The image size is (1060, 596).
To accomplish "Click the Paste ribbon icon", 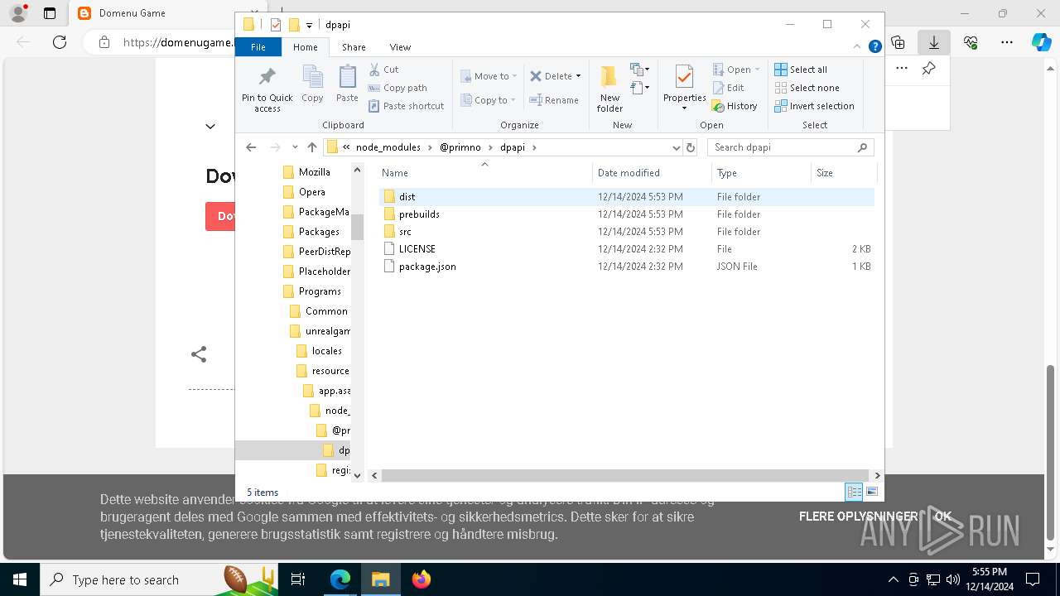I will tap(347, 84).
